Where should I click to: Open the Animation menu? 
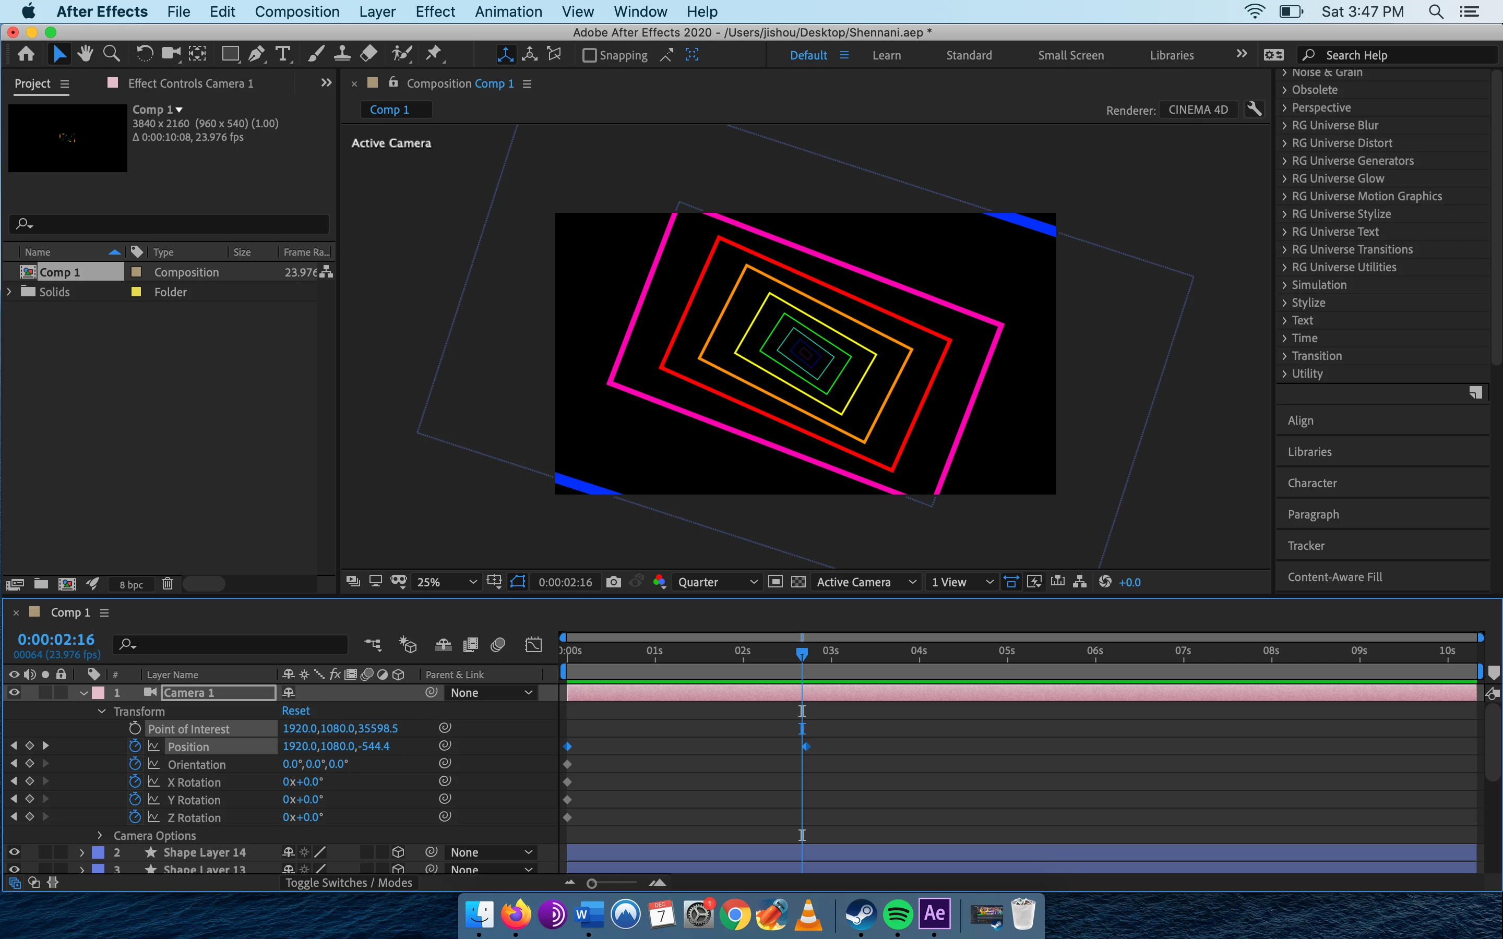tap(508, 12)
